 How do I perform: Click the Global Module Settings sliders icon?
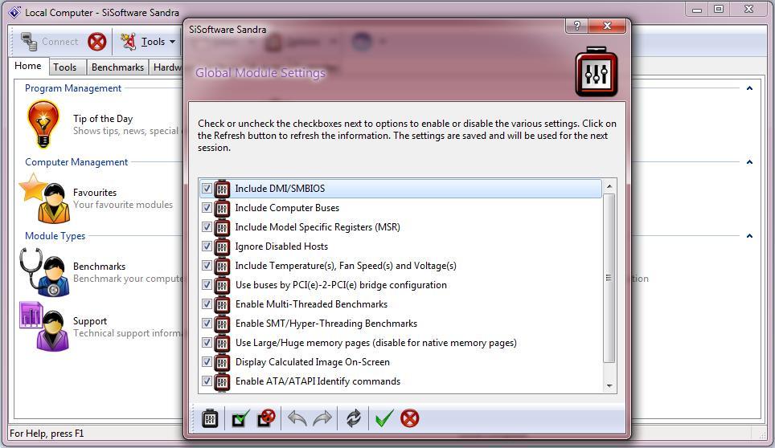596,72
